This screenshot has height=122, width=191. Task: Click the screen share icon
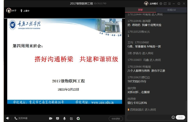(x=58, y=118)
